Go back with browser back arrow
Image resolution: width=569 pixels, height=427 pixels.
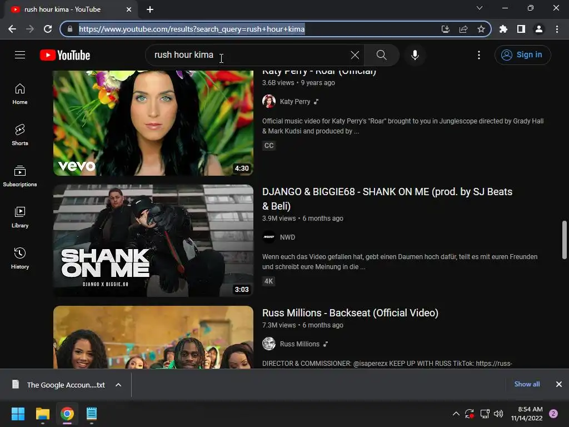tap(12, 29)
